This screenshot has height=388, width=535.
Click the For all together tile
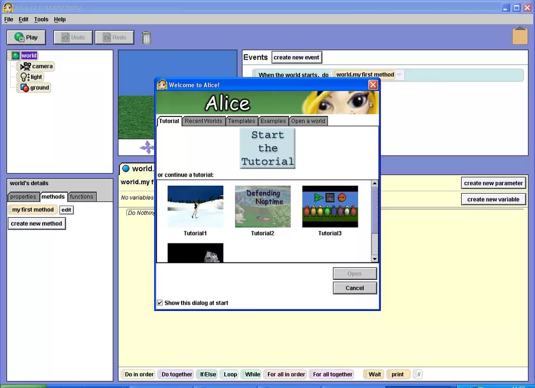[332, 374]
